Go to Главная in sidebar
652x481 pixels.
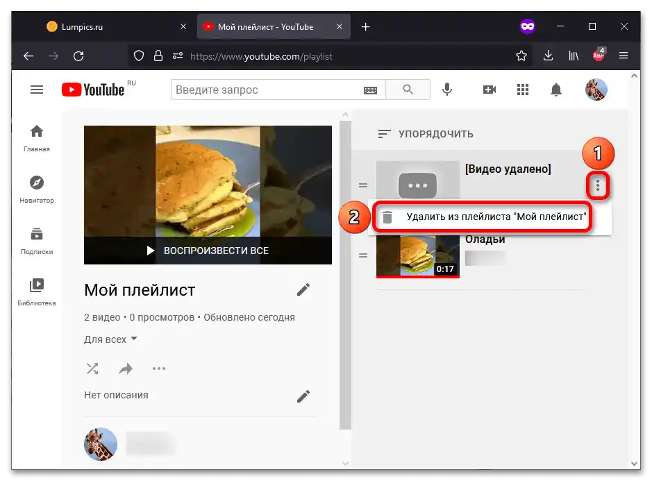tap(37, 138)
